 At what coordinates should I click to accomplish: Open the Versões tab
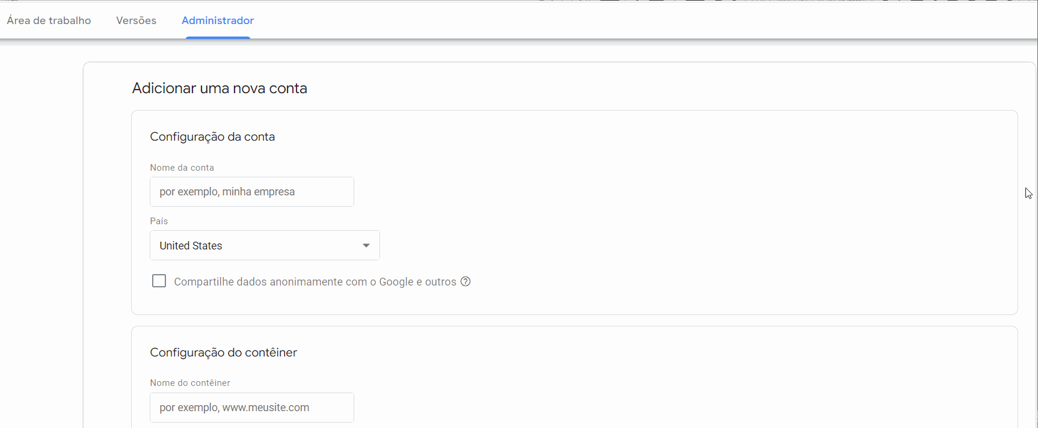tap(136, 20)
